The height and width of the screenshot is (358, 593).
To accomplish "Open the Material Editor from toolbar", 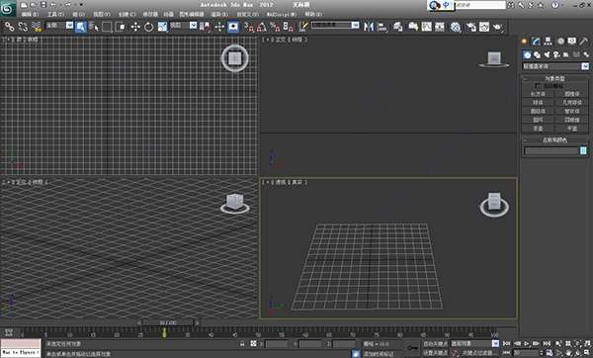I will (456, 27).
